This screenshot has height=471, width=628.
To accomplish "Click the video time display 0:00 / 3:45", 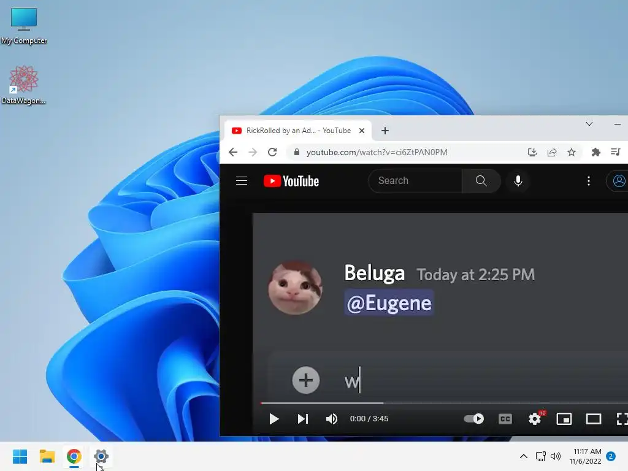I will coord(369,418).
